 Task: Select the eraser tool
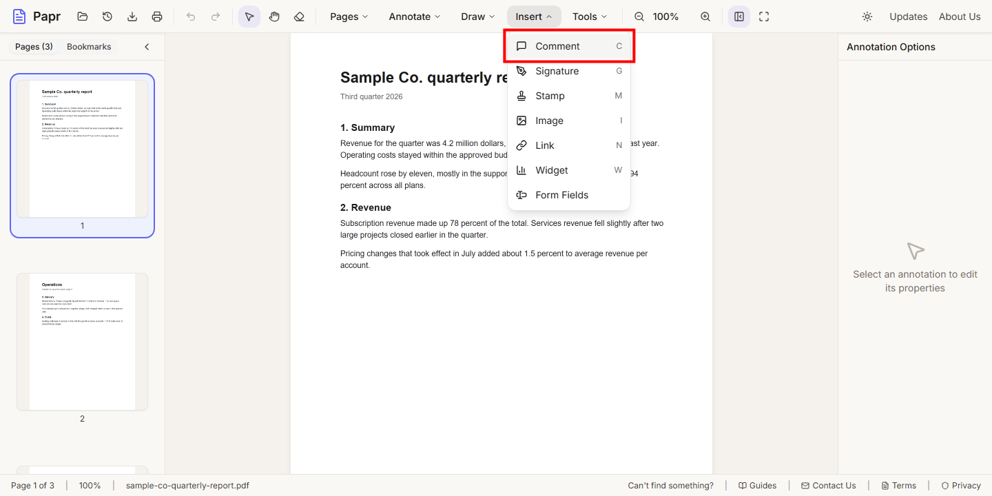coord(299,17)
